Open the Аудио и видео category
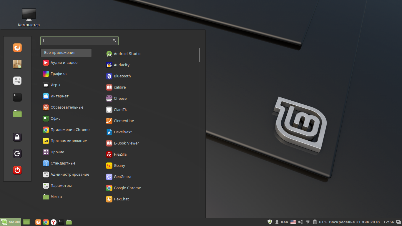Image resolution: width=402 pixels, height=226 pixels. (x=64, y=63)
